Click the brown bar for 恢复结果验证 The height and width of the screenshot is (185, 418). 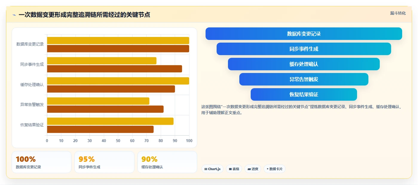click(100, 129)
